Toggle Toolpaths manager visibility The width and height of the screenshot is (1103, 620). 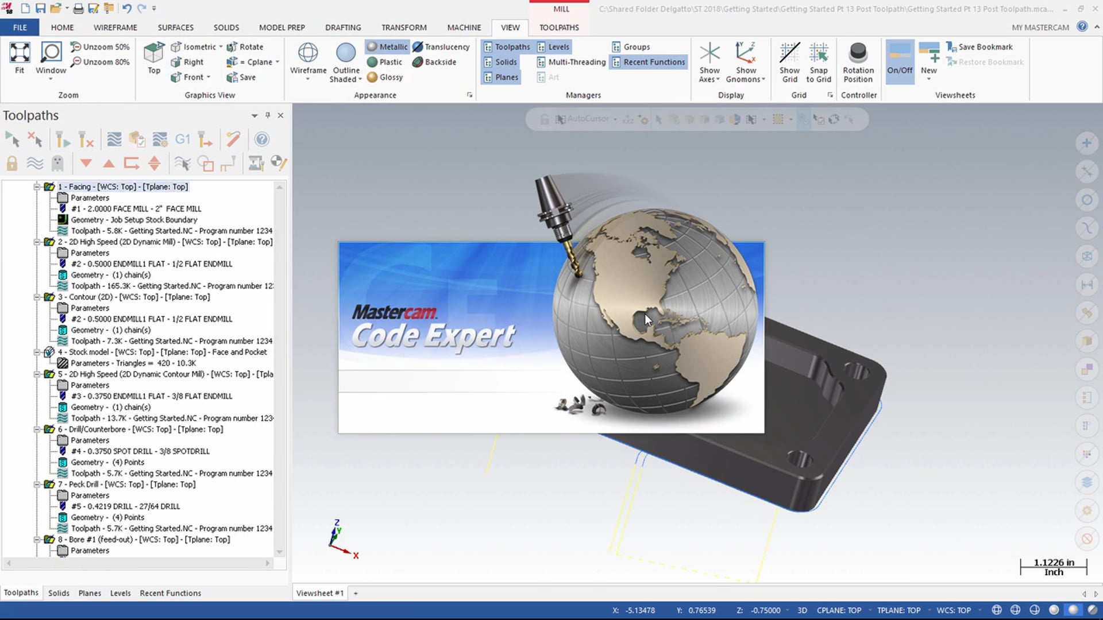pyautogui.click(x=507, y=47)
